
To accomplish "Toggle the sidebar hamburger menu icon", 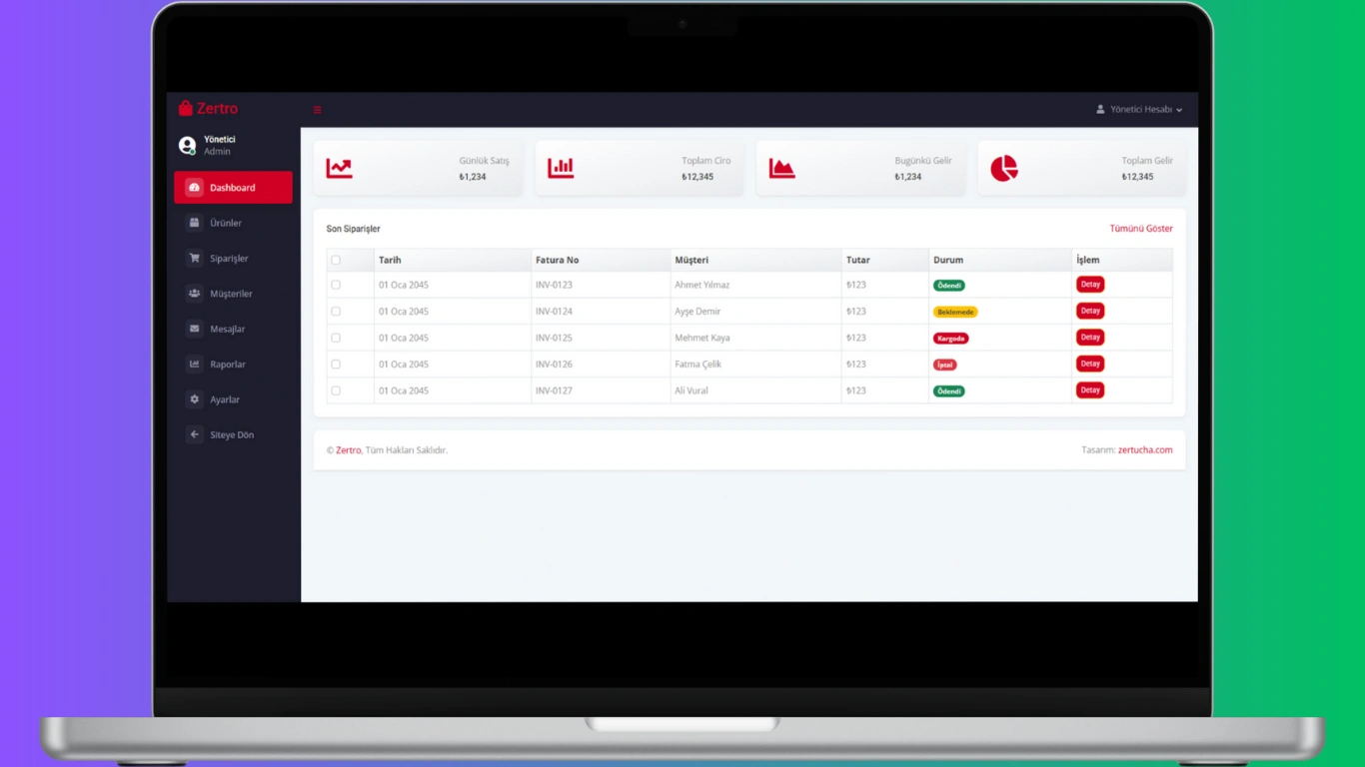I will [318, 110].
